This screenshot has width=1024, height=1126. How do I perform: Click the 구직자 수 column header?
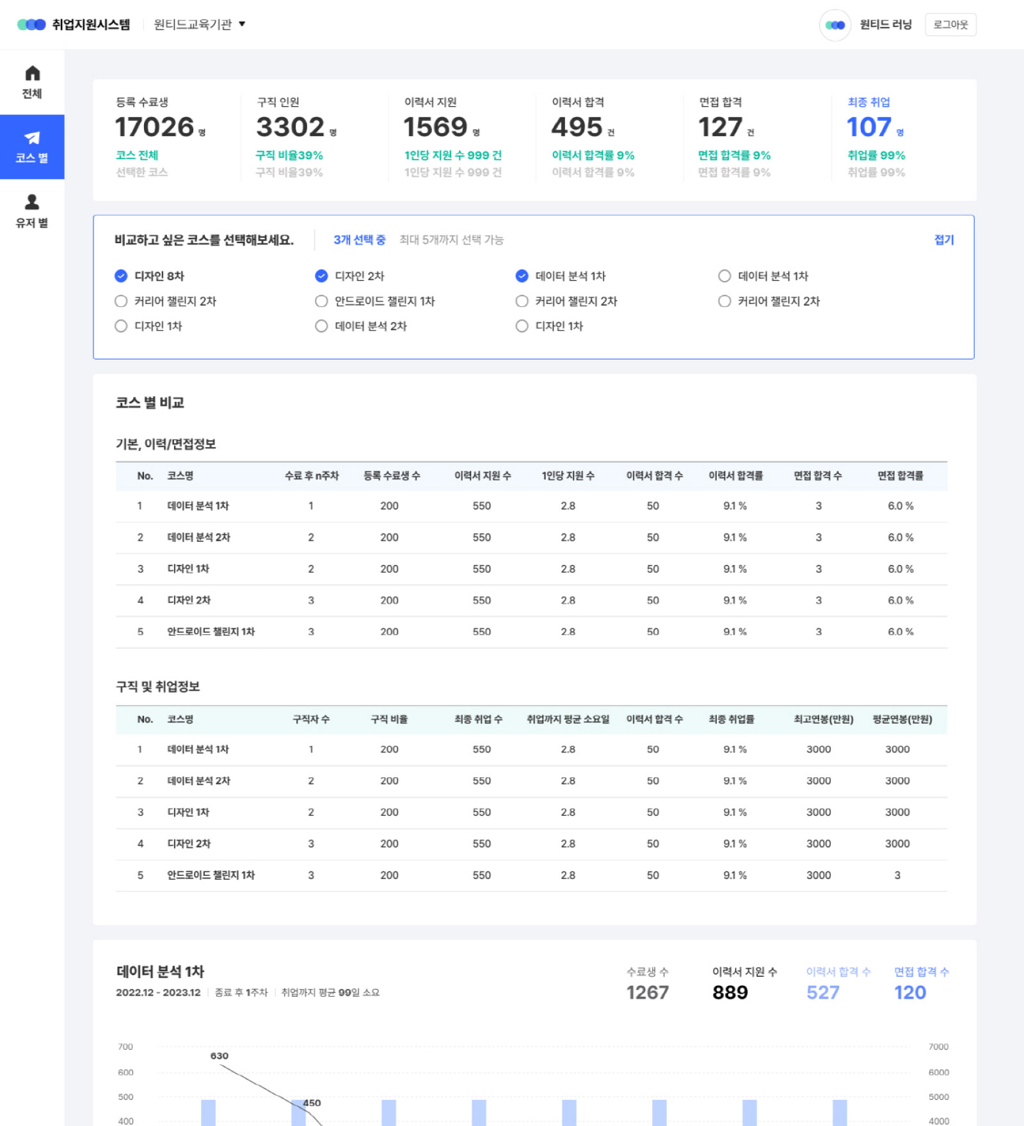[311, 719]
